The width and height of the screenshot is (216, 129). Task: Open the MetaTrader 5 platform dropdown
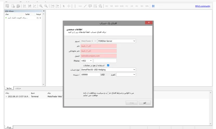pos(88,41)
